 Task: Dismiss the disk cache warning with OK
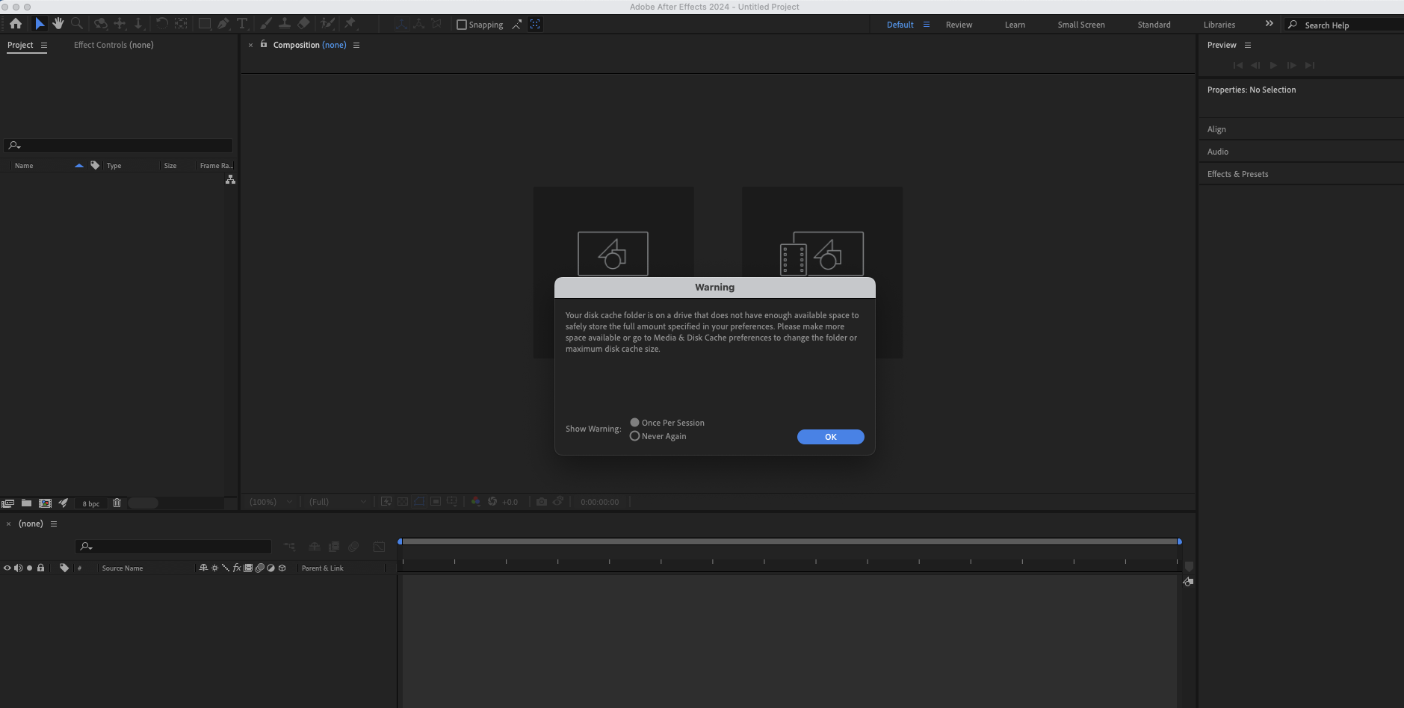(x=830, y=436)
